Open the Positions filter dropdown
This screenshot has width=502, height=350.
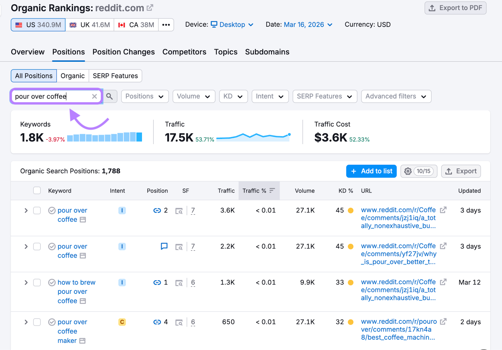pyautogui.click(x=145, y=96)
